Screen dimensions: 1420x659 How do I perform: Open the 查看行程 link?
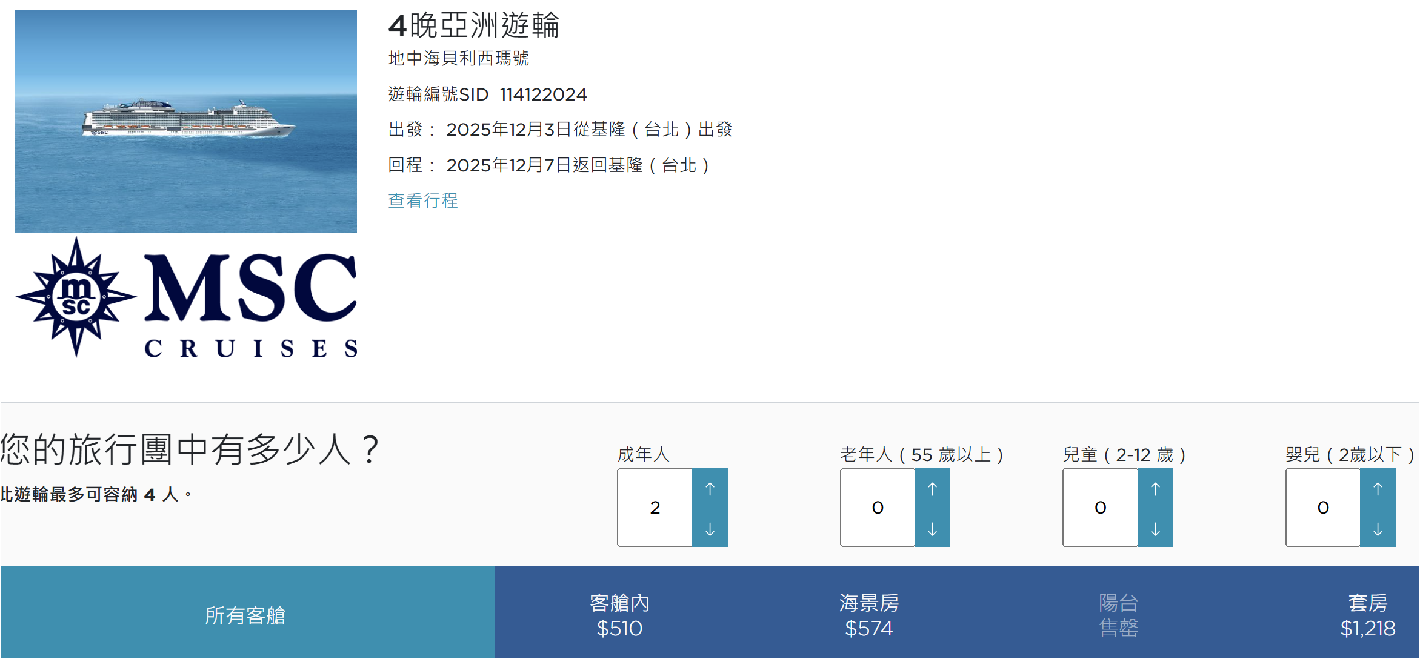[x=423, y=200]
